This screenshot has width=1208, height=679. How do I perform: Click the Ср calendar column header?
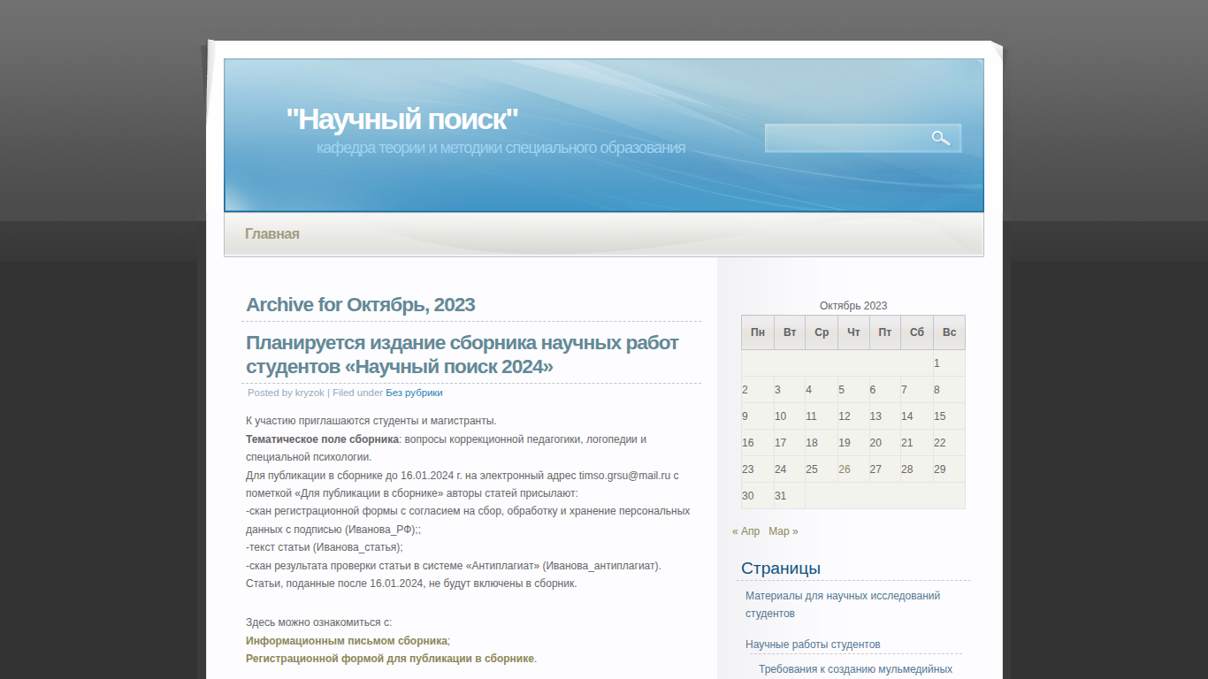tap(822, 332)
